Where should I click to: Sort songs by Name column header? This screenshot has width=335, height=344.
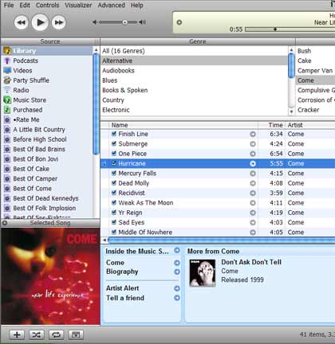pos(183,125)
